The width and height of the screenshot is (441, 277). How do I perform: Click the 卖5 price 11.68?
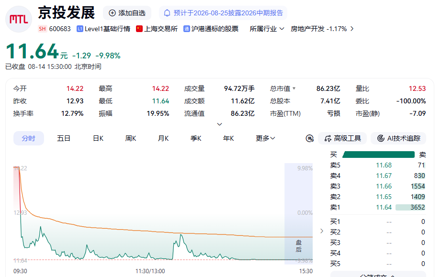click(384, 165)
